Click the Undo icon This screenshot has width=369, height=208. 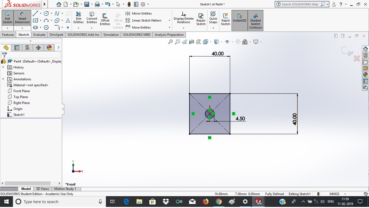(108, 4)
